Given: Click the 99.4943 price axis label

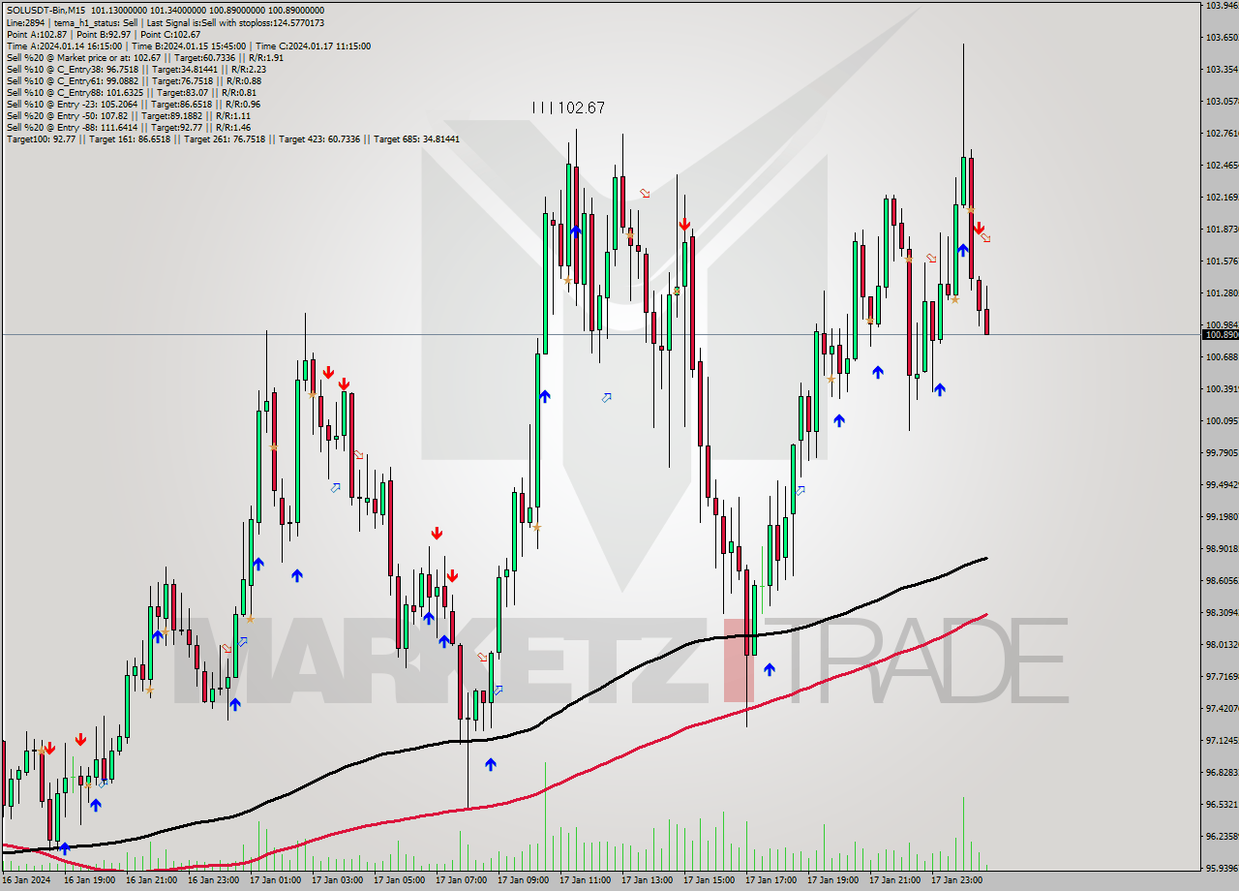Looking at the screenshot, I should [x=1222, y=484].
